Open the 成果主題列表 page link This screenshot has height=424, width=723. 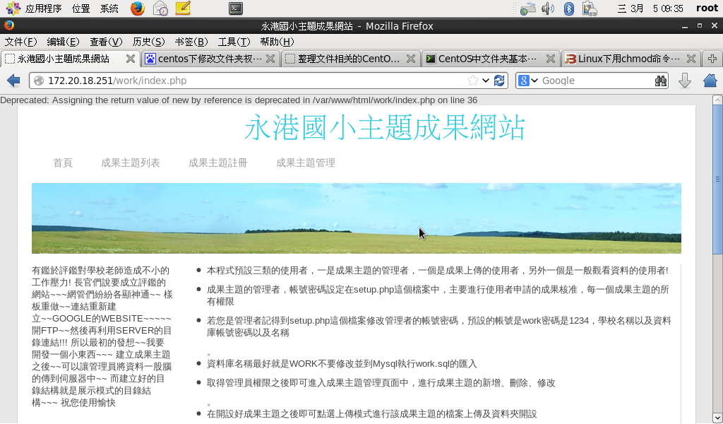tap(131, 163)
